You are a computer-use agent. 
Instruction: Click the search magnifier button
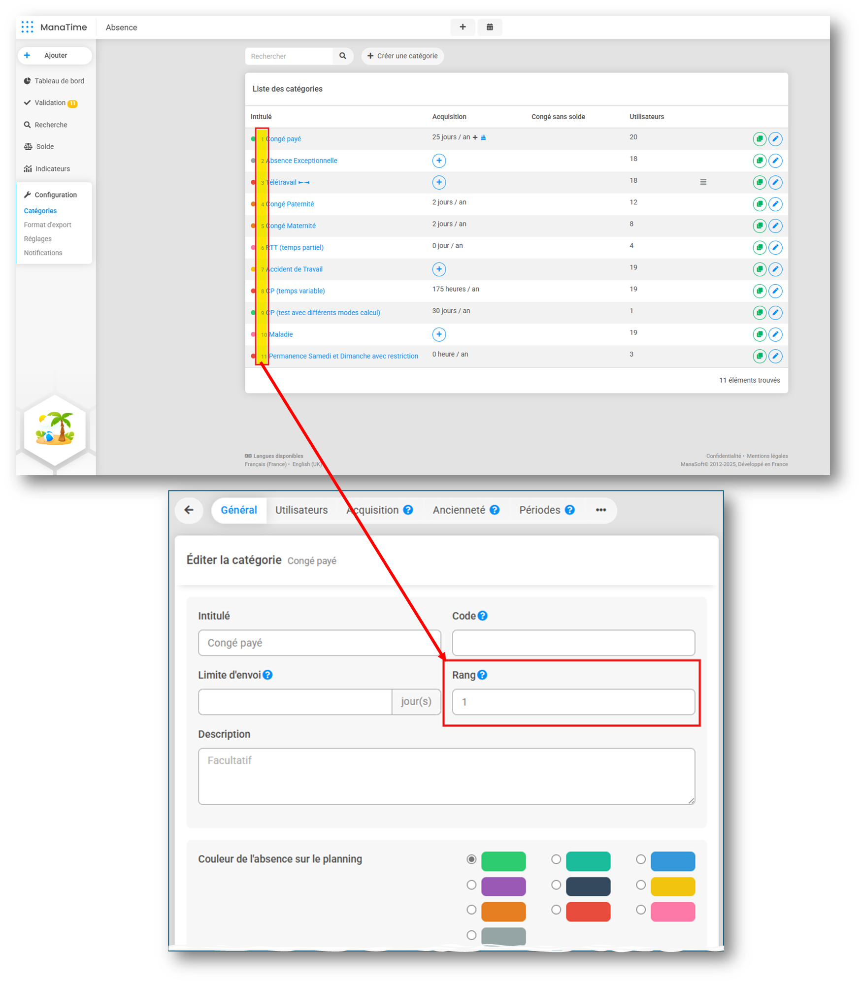click(343, 56)
